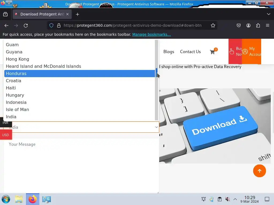This screenshot has height=205, width=274.
Task: Open the tracking protection shield
Action: tap(51, 25)
